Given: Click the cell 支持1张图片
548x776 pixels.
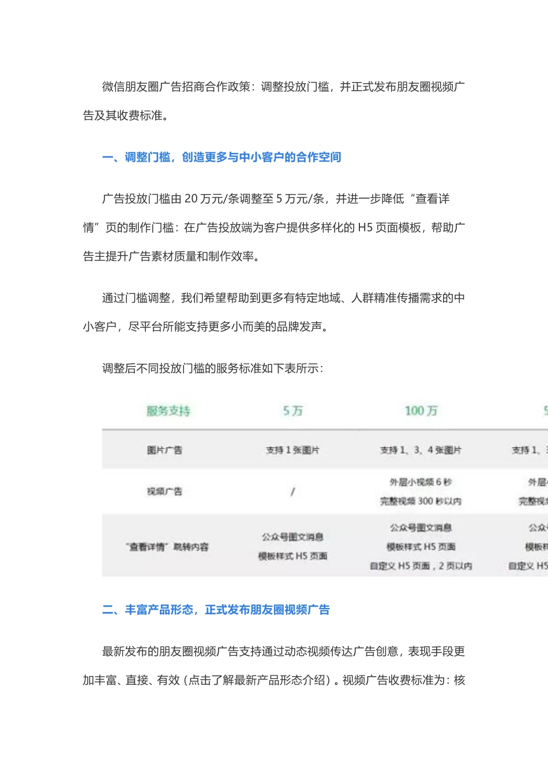Looking at the screenshot, I should (292, 450).
